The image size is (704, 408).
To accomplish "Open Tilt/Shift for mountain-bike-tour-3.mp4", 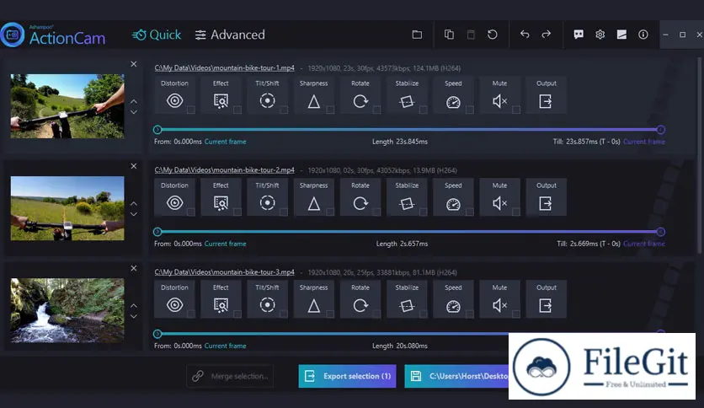I will coord(267,299).
